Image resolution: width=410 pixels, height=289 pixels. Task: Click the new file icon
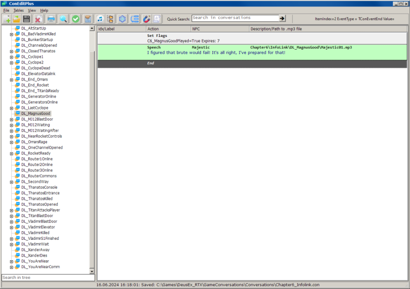(7, 19)
